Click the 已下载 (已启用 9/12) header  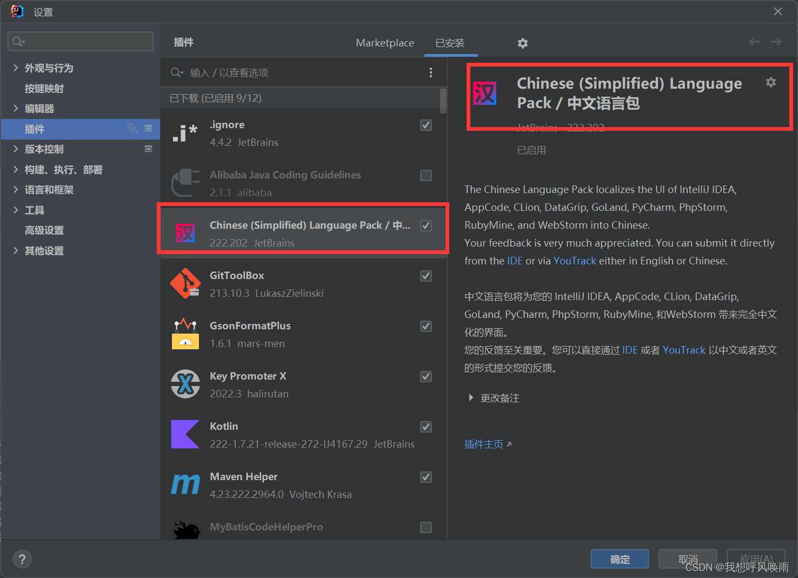(215, 98)
